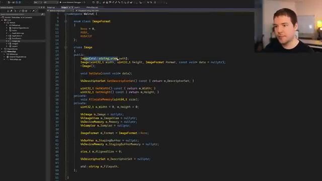Open the x64 solution platform dropdown

coord(50,3)
